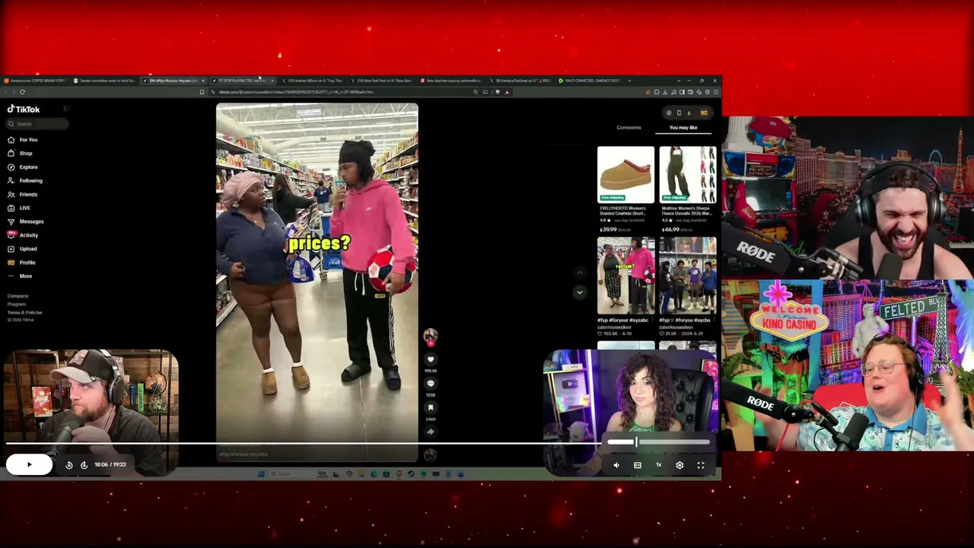Open the music disc icon below video
This screenshot has width=974, height=548.
[x=431, y=455]
